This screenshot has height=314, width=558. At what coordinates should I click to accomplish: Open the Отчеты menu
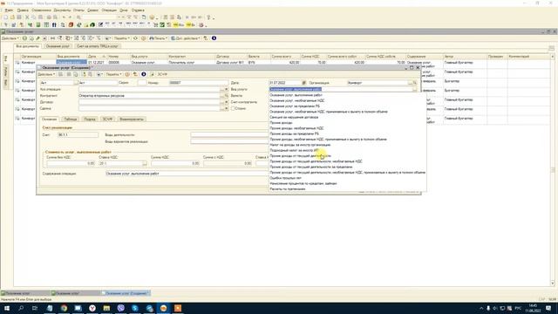click(x=78, y=10)
